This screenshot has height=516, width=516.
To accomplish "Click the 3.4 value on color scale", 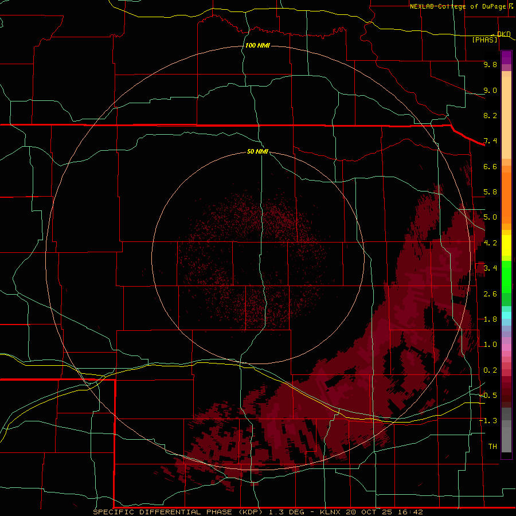I will pyautogui.click(x=490, y=268).
